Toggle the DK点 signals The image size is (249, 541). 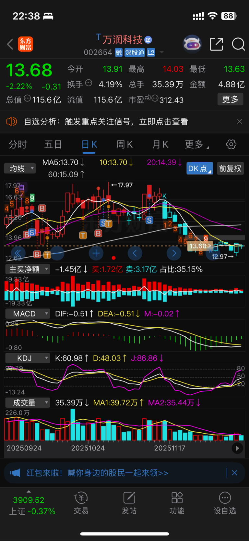click(x=200, y=169)
